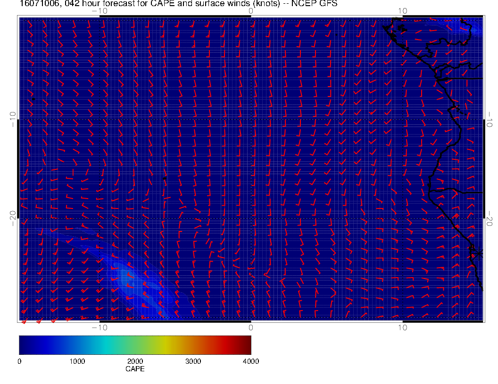The image size is (498, 384).
Task: Click the colorbar tick label "3000"
Action: pyautogui.click(x=193, y=361)
